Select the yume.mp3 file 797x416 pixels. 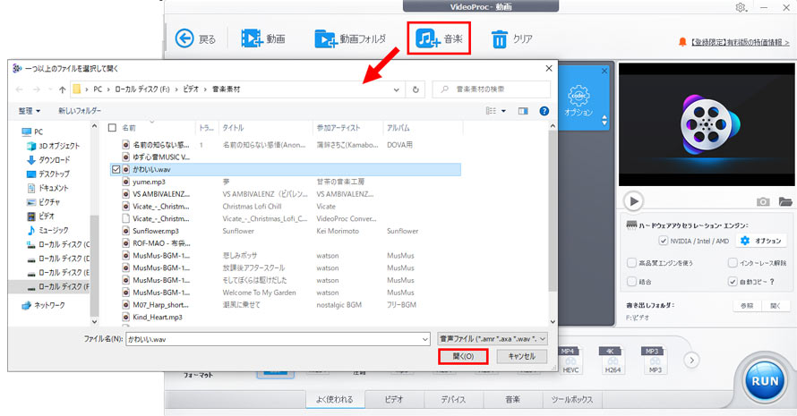[149, 182]
